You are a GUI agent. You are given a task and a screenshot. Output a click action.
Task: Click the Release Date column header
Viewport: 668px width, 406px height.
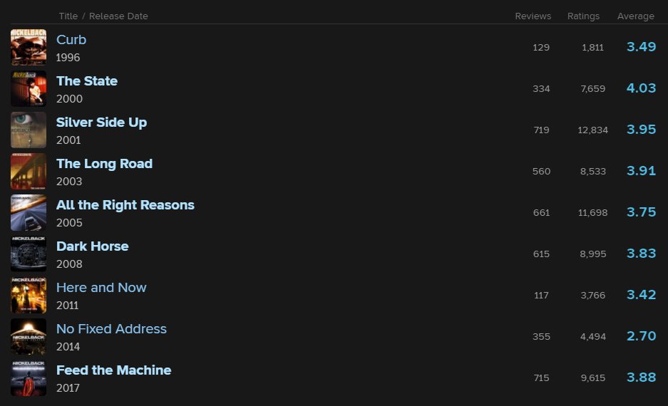(x=118, y=16)
